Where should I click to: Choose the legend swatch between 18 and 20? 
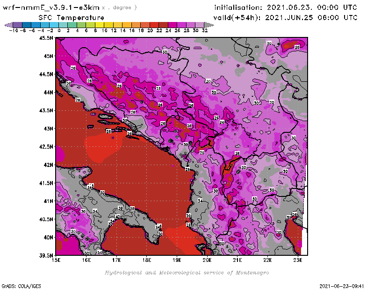point(145,25)
